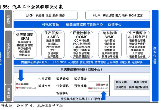The height and width of the screenshot is (110, 161).
Task: Click '工艺' in the PLM box
Action: tap(140, 15)
